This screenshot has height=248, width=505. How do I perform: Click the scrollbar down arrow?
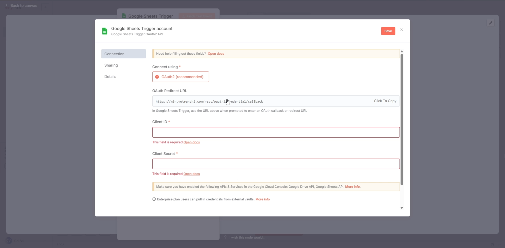(x=402, y=208)
